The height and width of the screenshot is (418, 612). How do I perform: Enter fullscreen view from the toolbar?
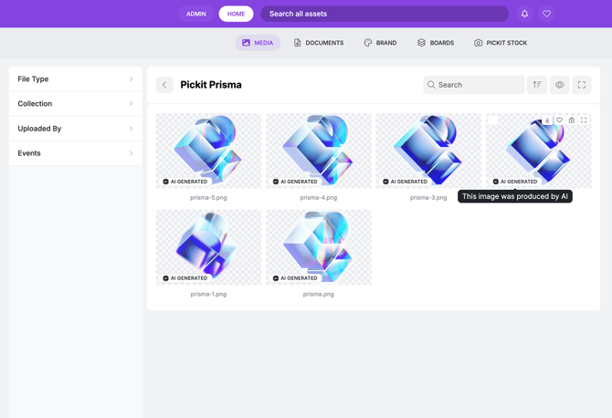(582, 85)
